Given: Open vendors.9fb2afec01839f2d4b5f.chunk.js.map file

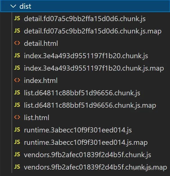Looking at the screenshot, I should [95, 168].
